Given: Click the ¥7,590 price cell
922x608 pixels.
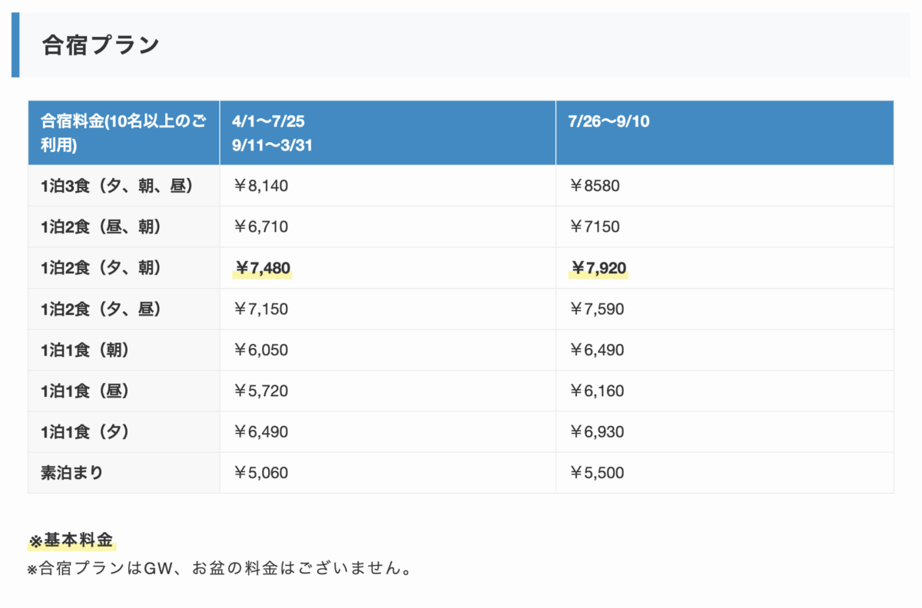Looking at the screenshot, I should click(x=596, y=309).
